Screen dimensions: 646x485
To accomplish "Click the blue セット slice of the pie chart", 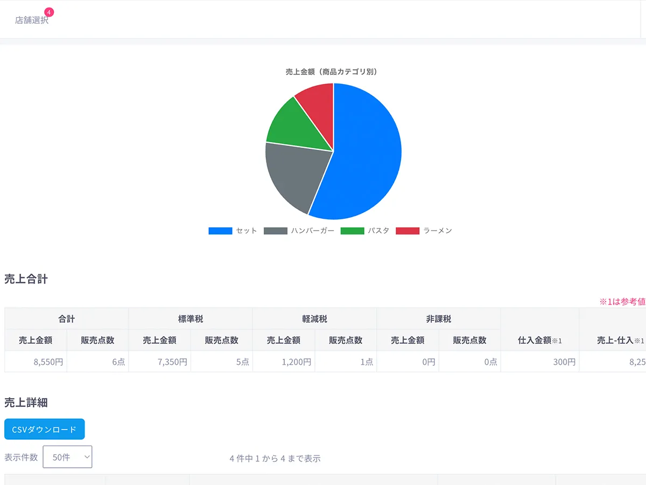I will point(366,156).
